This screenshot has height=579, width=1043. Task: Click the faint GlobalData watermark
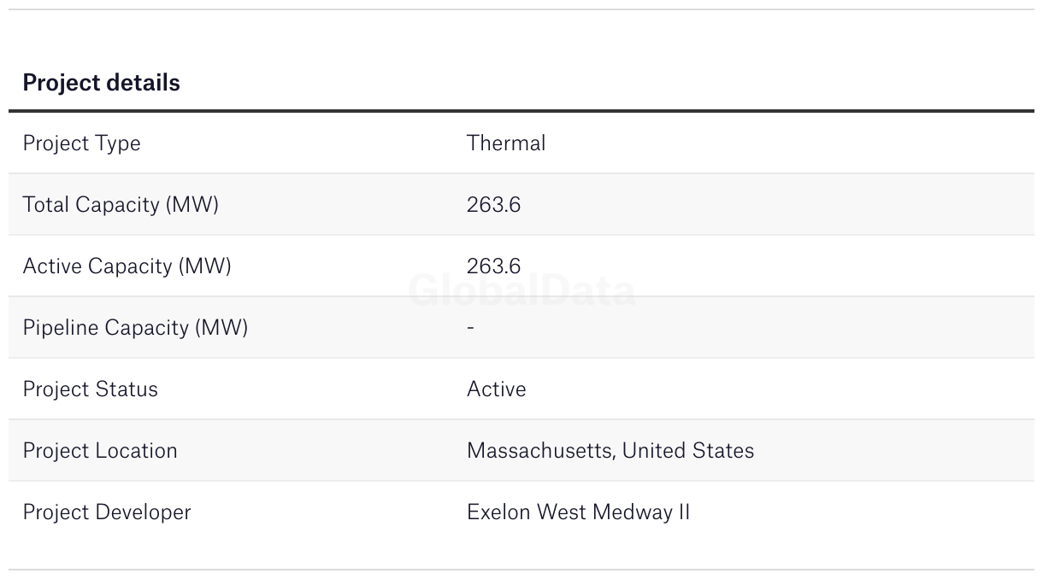[521, 291]
